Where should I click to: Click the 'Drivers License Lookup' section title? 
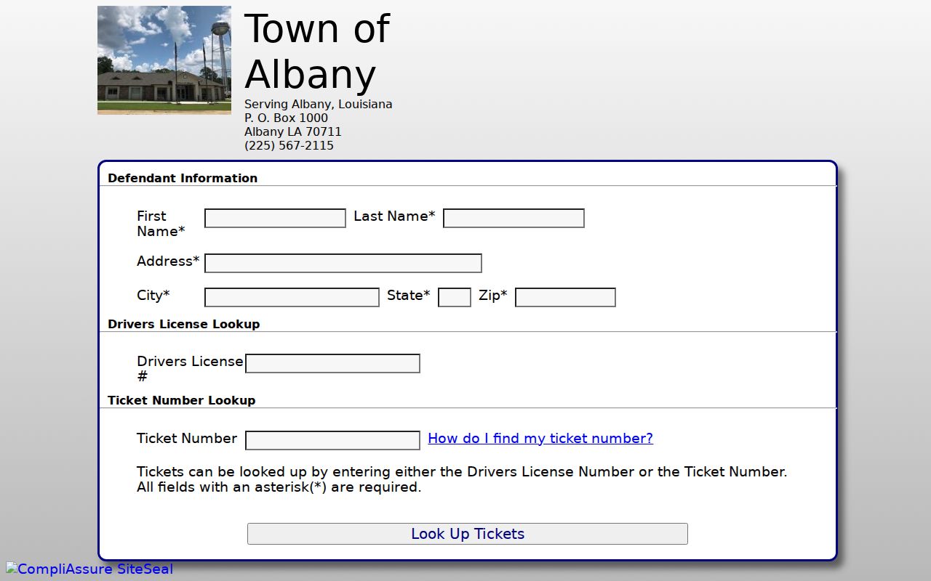184,324
